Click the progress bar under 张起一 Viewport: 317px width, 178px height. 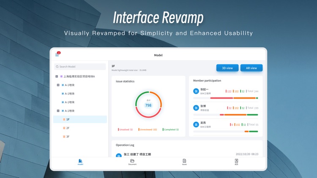tap(226, 98)
